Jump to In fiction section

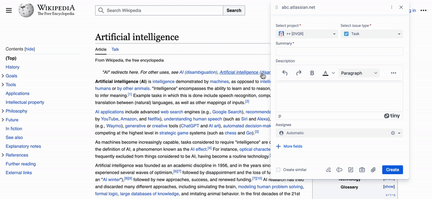tap(14, 129)
